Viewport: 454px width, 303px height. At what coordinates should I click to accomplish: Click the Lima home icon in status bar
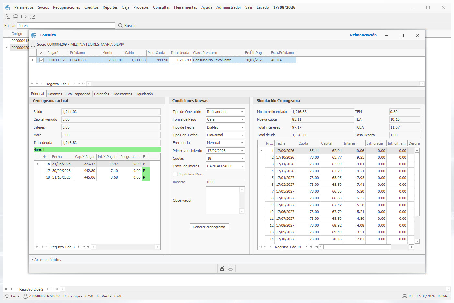[7, 296]
